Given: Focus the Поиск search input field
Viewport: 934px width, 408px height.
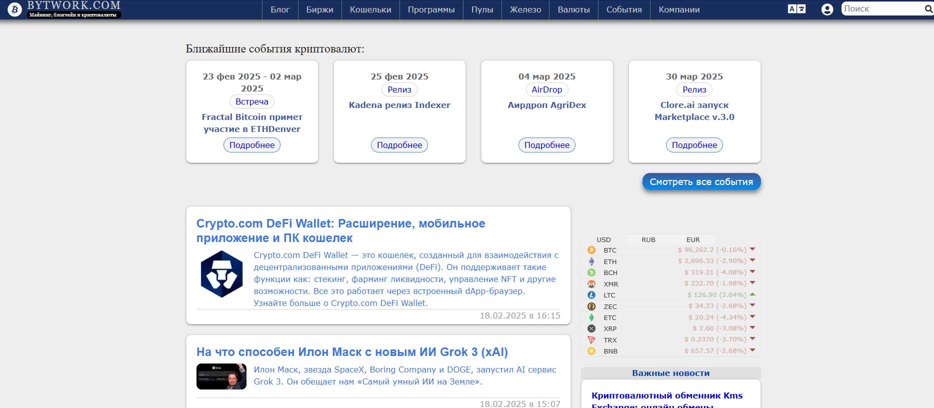Looking at the screenshot, I should [882, 8].
